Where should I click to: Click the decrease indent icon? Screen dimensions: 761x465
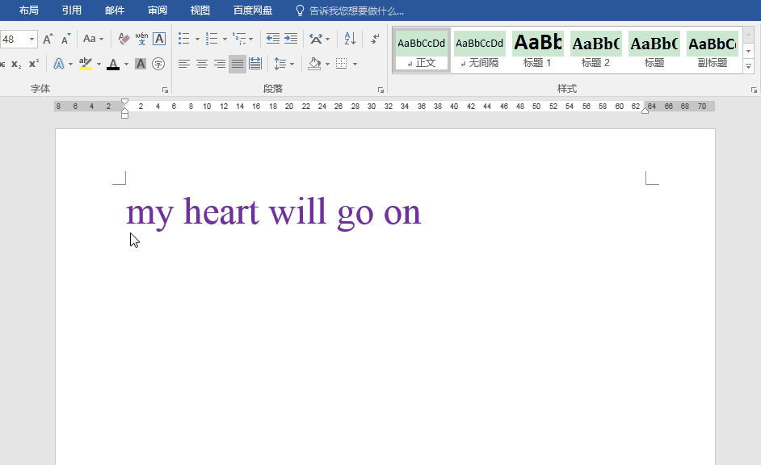click(273, 39)
